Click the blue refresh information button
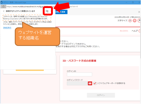Viewport: 141px width, 104px height. tap(61, 12)
